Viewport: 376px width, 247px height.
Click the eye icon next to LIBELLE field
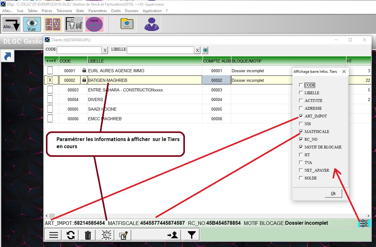click(x=205, y=50)
